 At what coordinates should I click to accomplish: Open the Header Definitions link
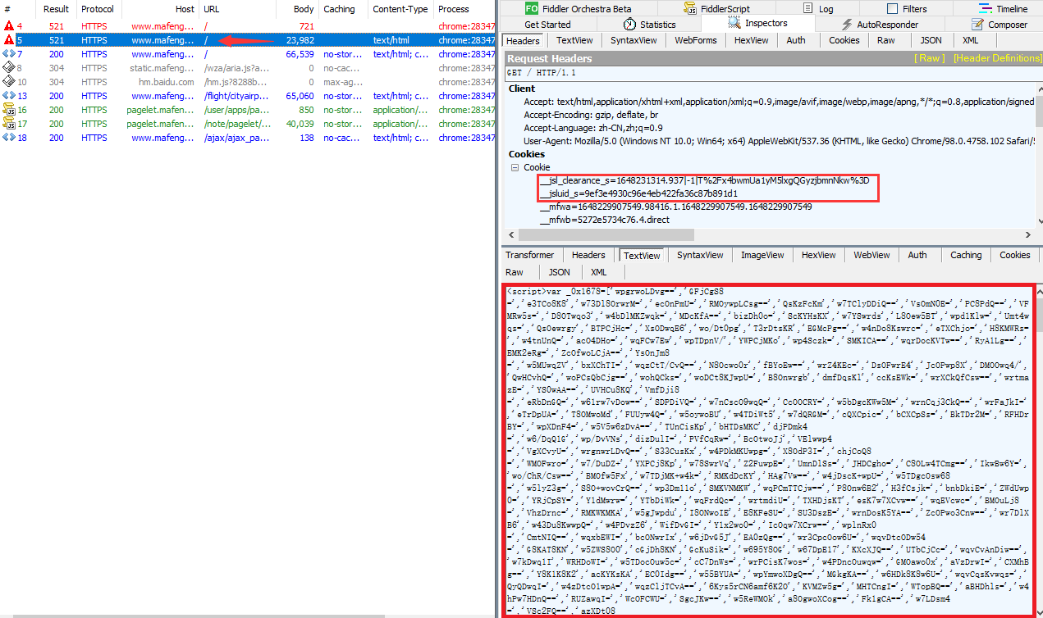(x=997, y=58)
